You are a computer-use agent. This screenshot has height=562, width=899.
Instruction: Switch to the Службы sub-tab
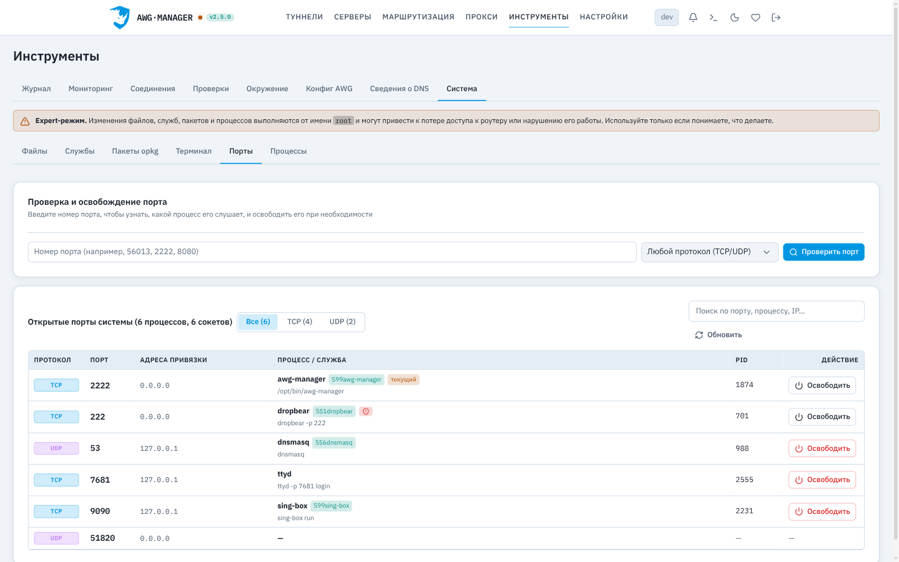(x=80, y=151)
